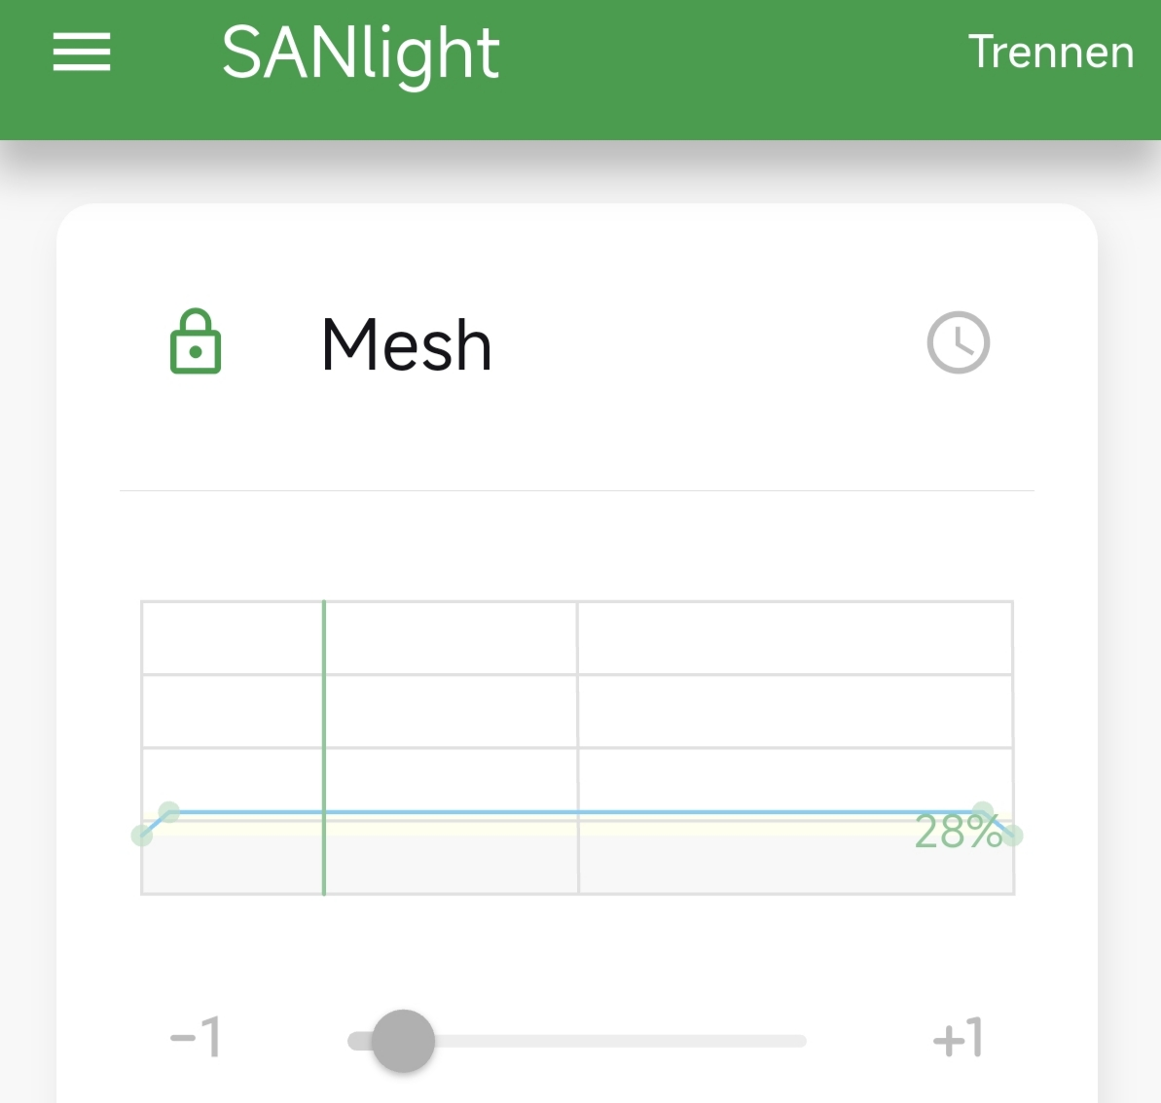Click the Mesh group title
This screenshot has height=1103, width=1161.
click(407, 345)
